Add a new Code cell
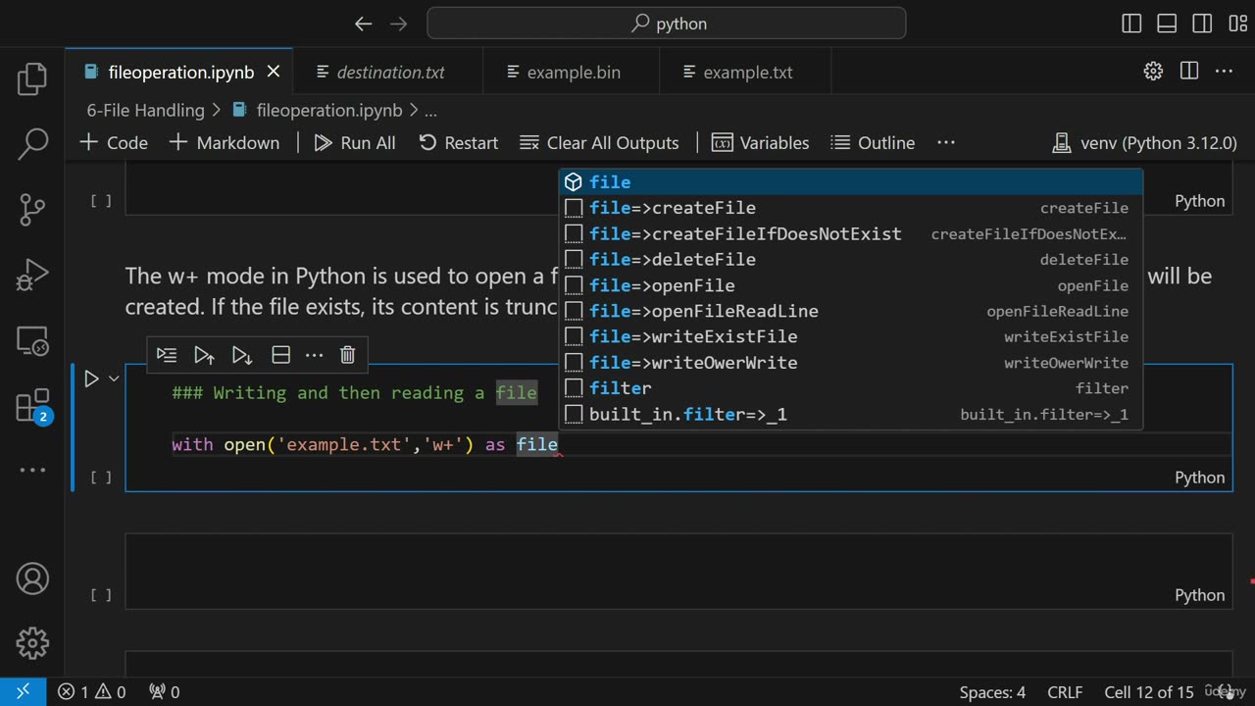The width and height of the screenshot is (1255, 706). [114, 142]
